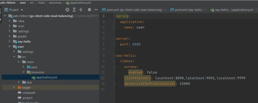Screen dimensions: 258x103
Task: Collapse the ueb-ribbon root project node
Action: (x=5, y=16)
